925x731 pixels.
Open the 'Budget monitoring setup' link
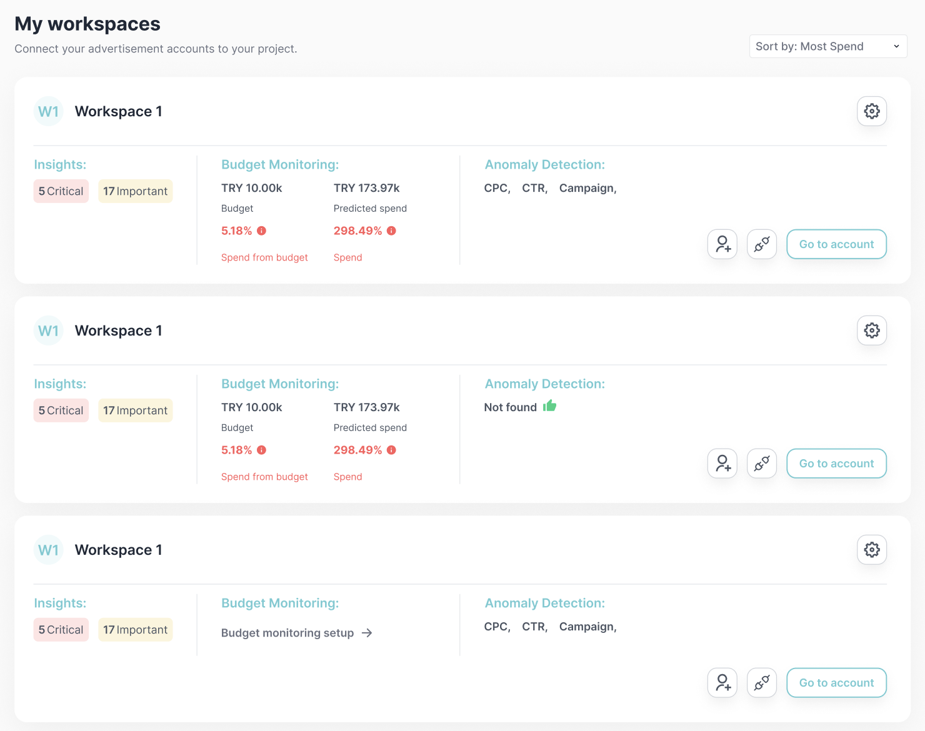tap(297, 633)
